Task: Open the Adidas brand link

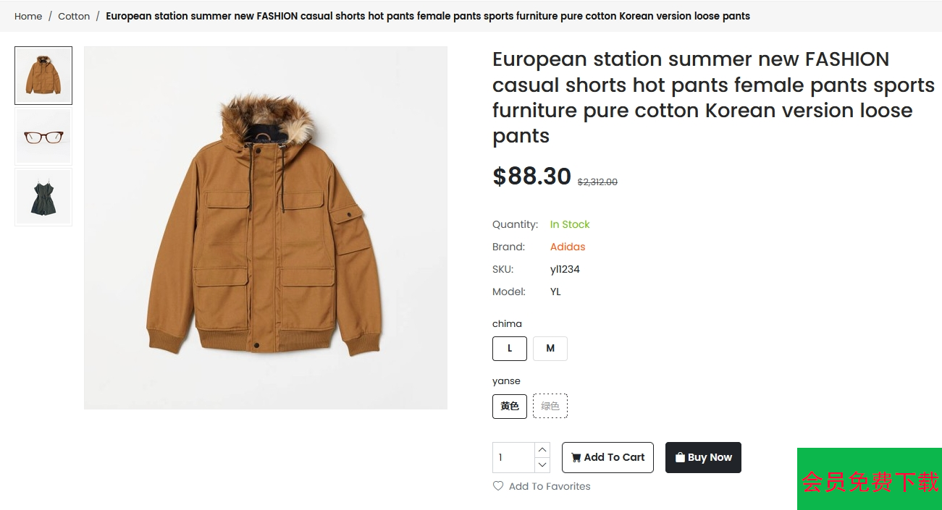Action: [568, 247]
